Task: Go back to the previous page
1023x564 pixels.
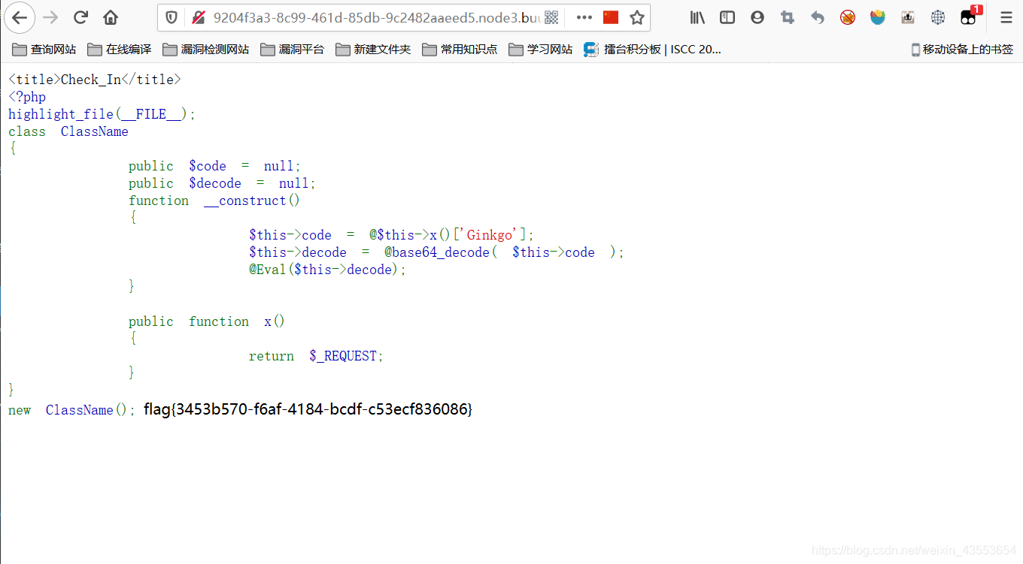Action: (20, 17)
